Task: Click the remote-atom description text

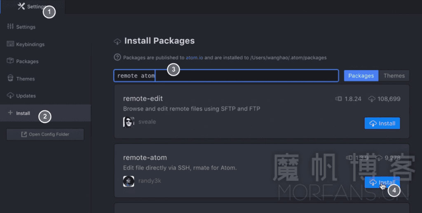Action: tap(180, 168)
